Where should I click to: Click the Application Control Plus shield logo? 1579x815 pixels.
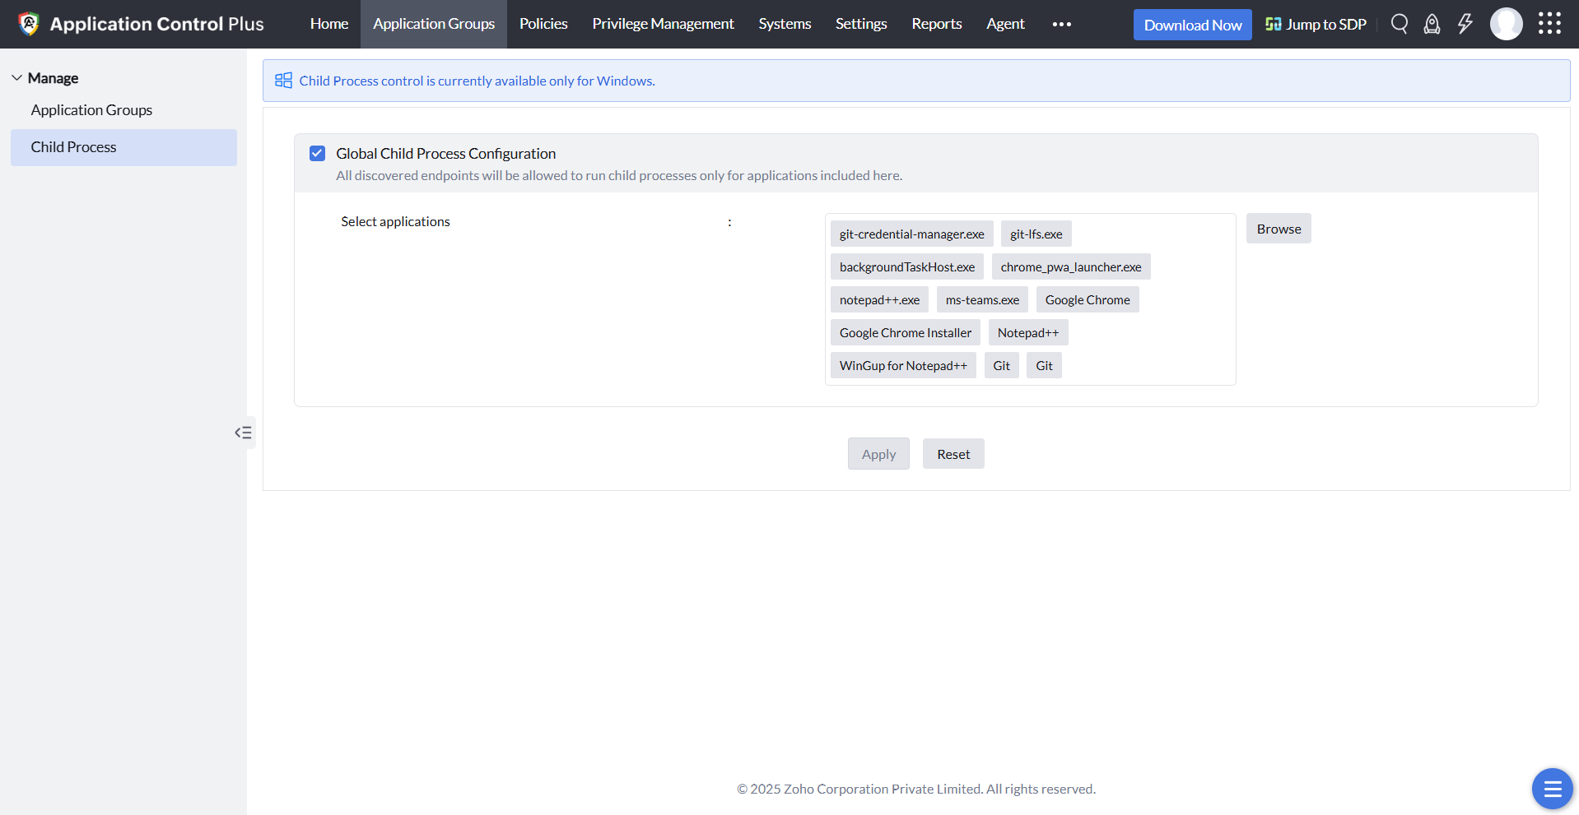(29, 24)
